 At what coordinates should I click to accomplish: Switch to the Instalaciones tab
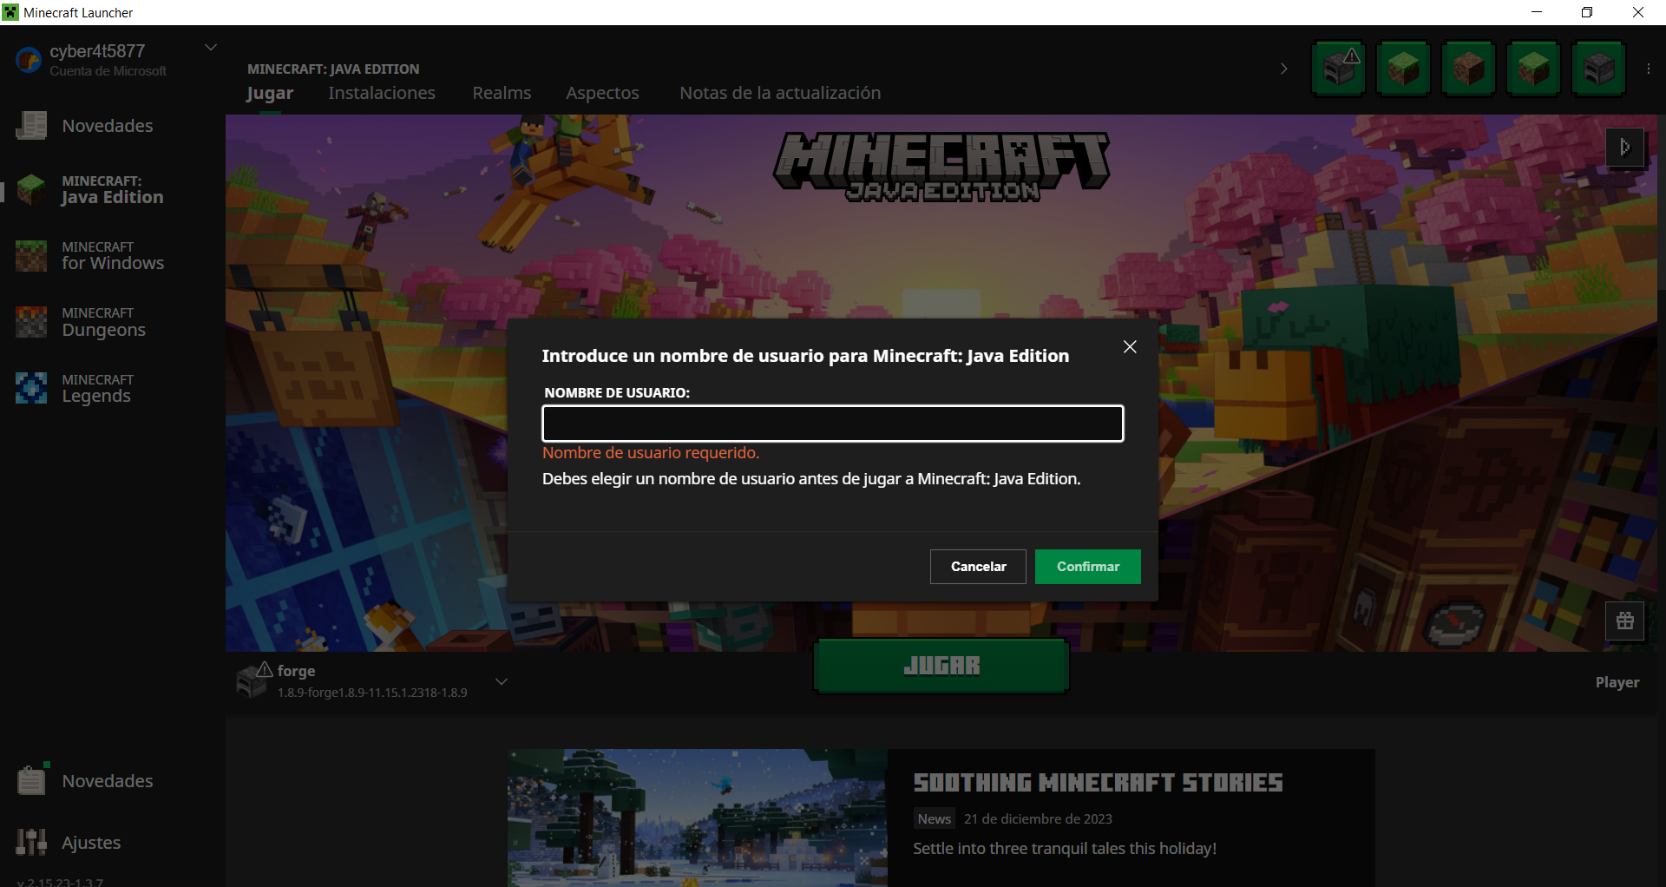pos(382,93)
